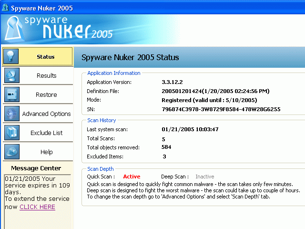Click the Quick Scan label
The height and width of the screenshot is (229, 305).
[x=101, y=177]
